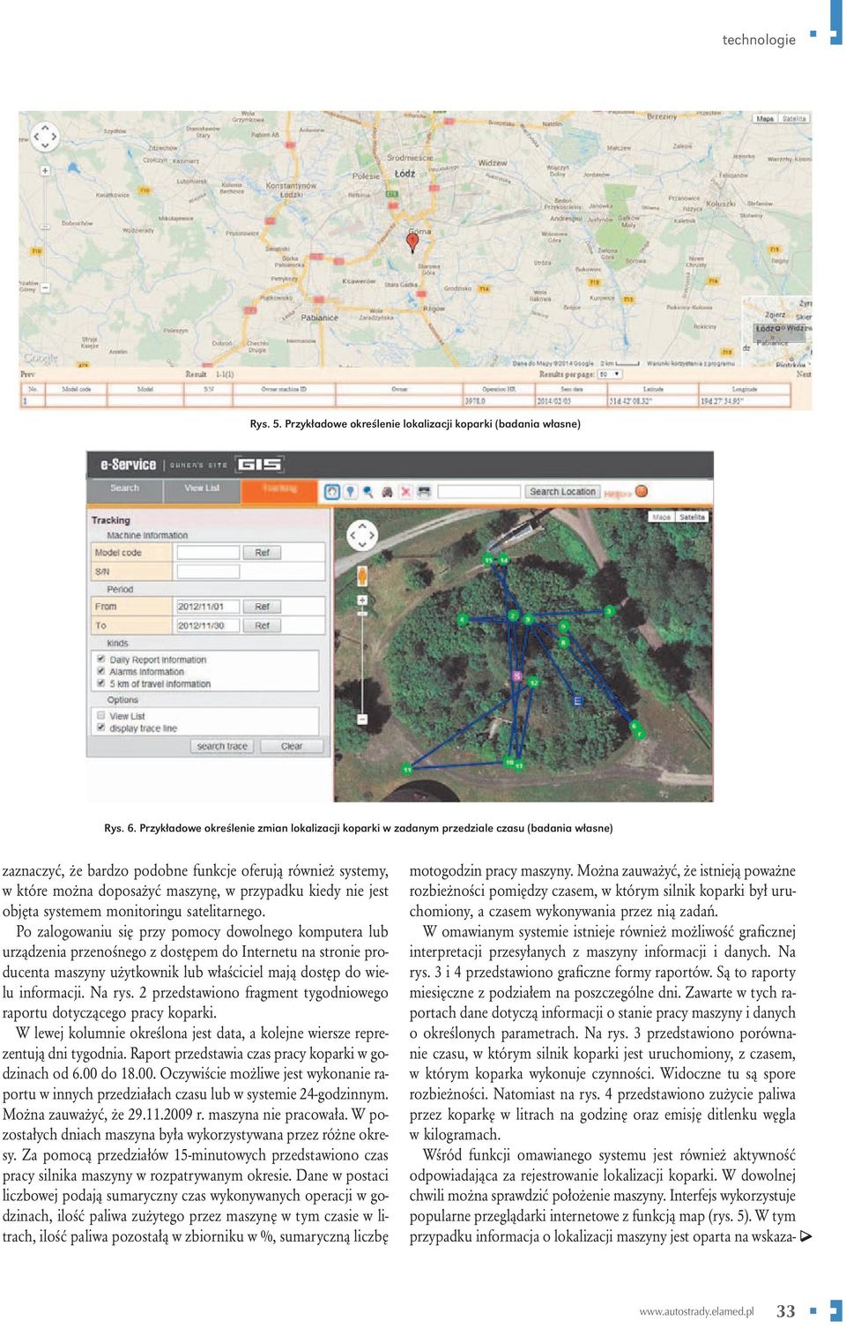Click Ref button next to Model code
Screen dimensions: 846x1328
coord(262,553)
